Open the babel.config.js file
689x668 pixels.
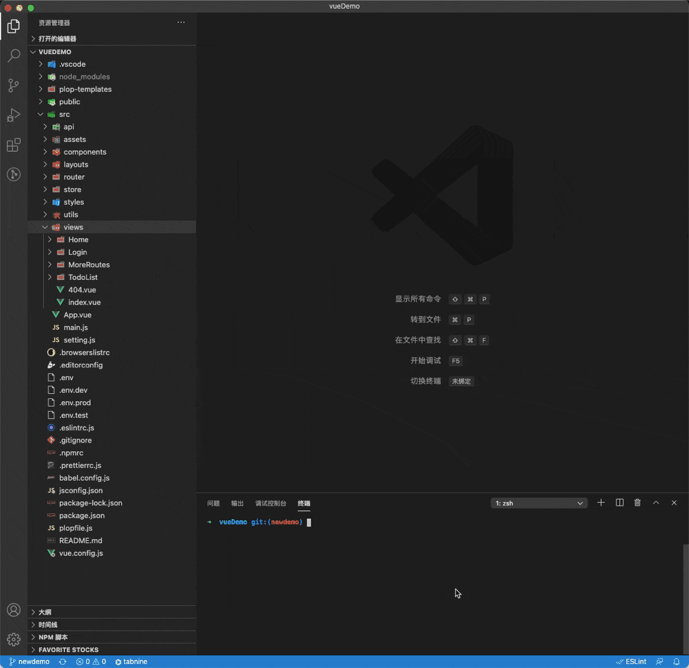[x=112, y=478]
